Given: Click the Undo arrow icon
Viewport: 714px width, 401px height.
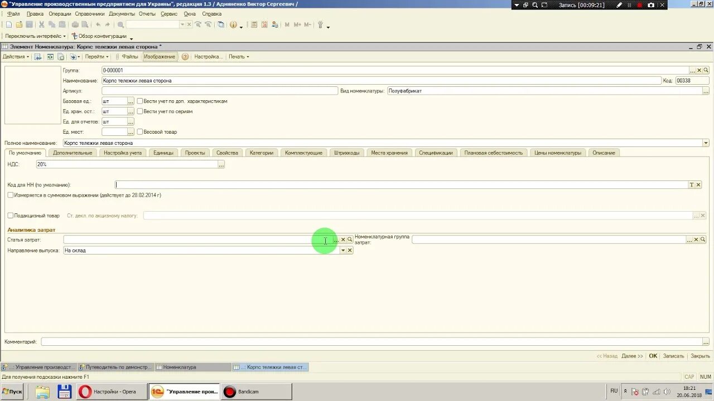Looking at the screenshot, I should (x=98, y=25).
